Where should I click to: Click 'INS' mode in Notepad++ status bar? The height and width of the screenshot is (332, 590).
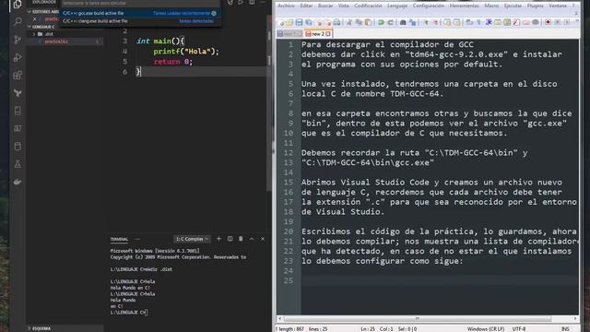click(565, 328)
